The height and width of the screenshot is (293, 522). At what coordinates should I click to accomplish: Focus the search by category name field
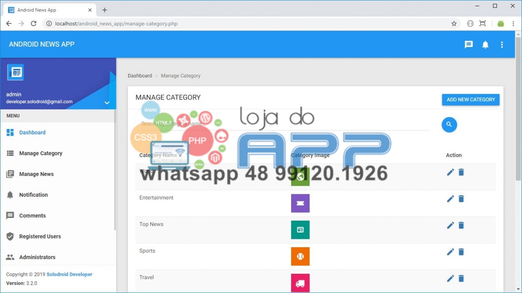pos(284,124)
